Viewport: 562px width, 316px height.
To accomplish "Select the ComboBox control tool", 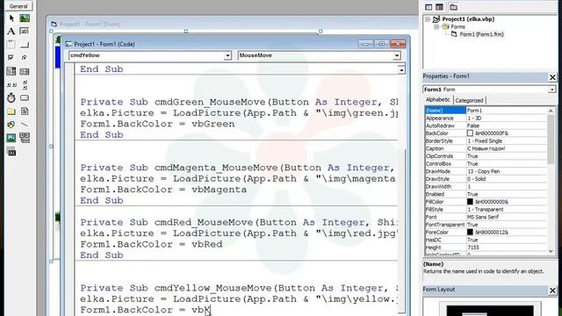I will point(11,71).
